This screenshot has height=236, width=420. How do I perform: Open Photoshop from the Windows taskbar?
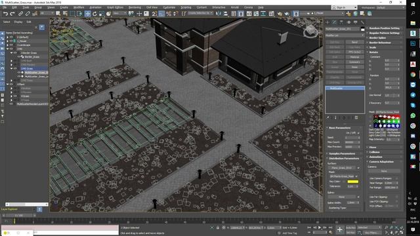[413, 43]
